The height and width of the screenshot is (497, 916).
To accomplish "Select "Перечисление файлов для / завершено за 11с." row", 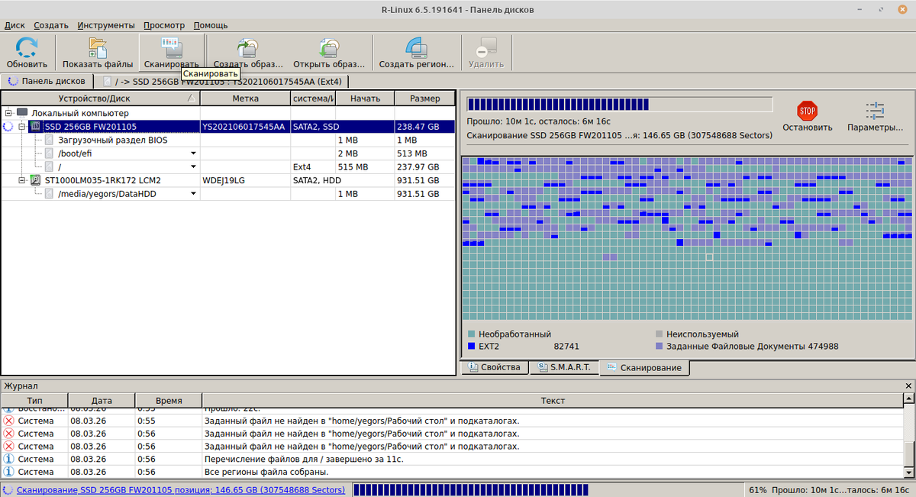I will [452, 460].
